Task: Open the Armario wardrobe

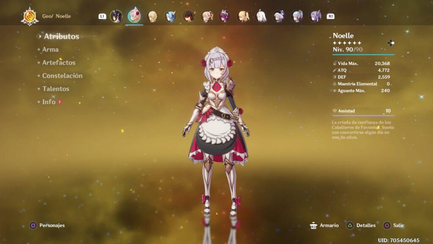Action: pyautogui.click(x=324, y=225)
